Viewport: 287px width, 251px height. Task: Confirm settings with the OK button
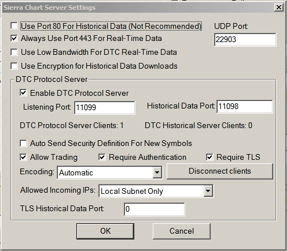[x=105, y=231]
